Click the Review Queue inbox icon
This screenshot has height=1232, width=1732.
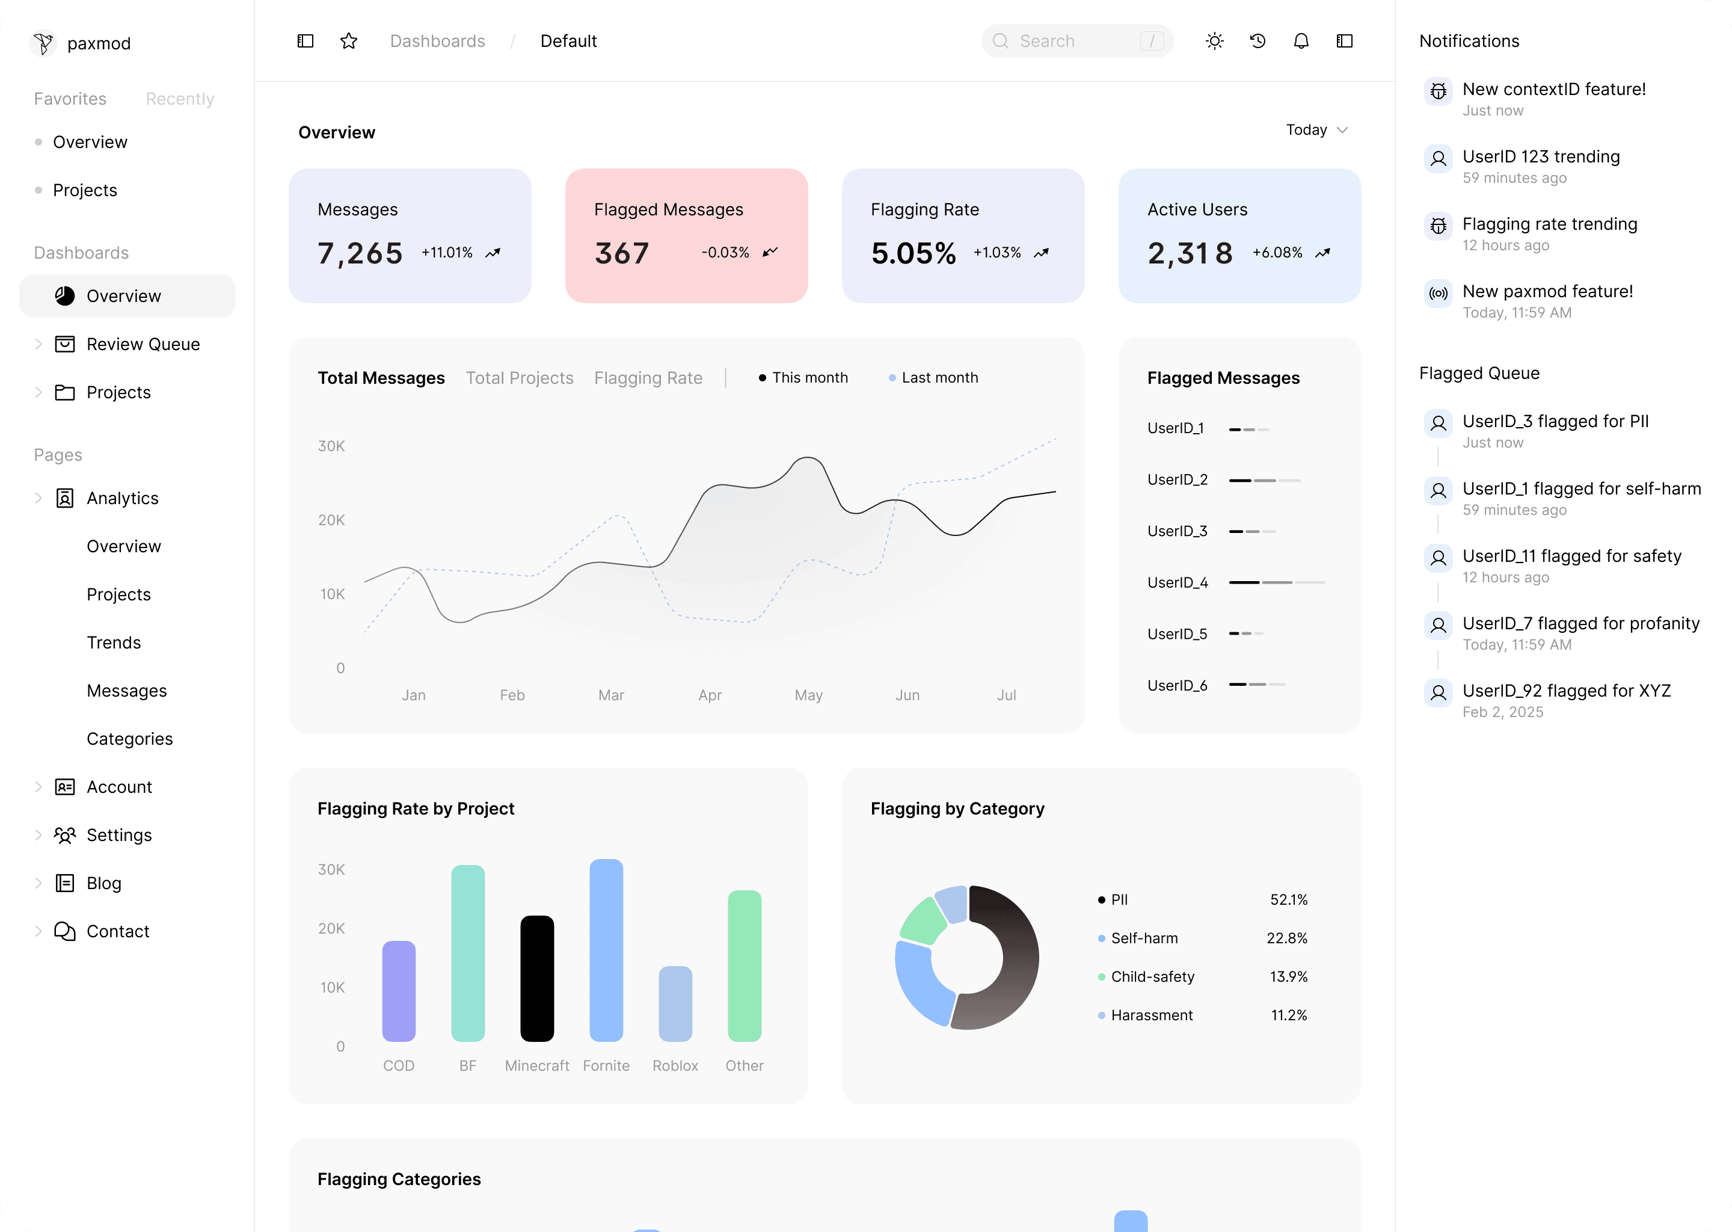[x=64, y=345]
